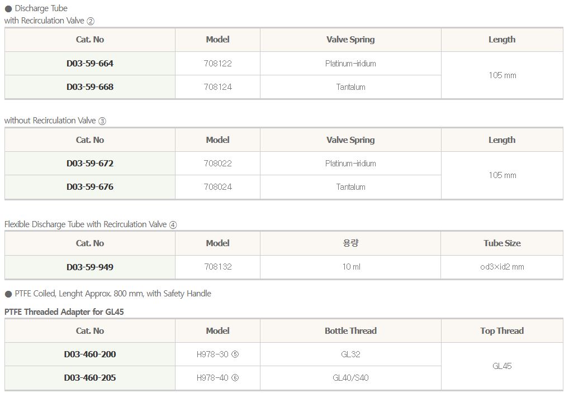Click catalog number D03-59-664
This screenshot has height=398, width=569.
(x=90, y=64)
